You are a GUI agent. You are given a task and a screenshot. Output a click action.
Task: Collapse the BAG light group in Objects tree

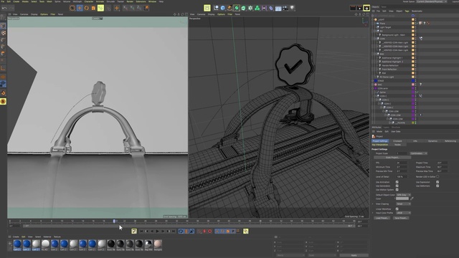point(375,54)
